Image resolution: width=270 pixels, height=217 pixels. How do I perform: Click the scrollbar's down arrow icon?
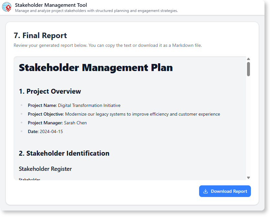249,177
